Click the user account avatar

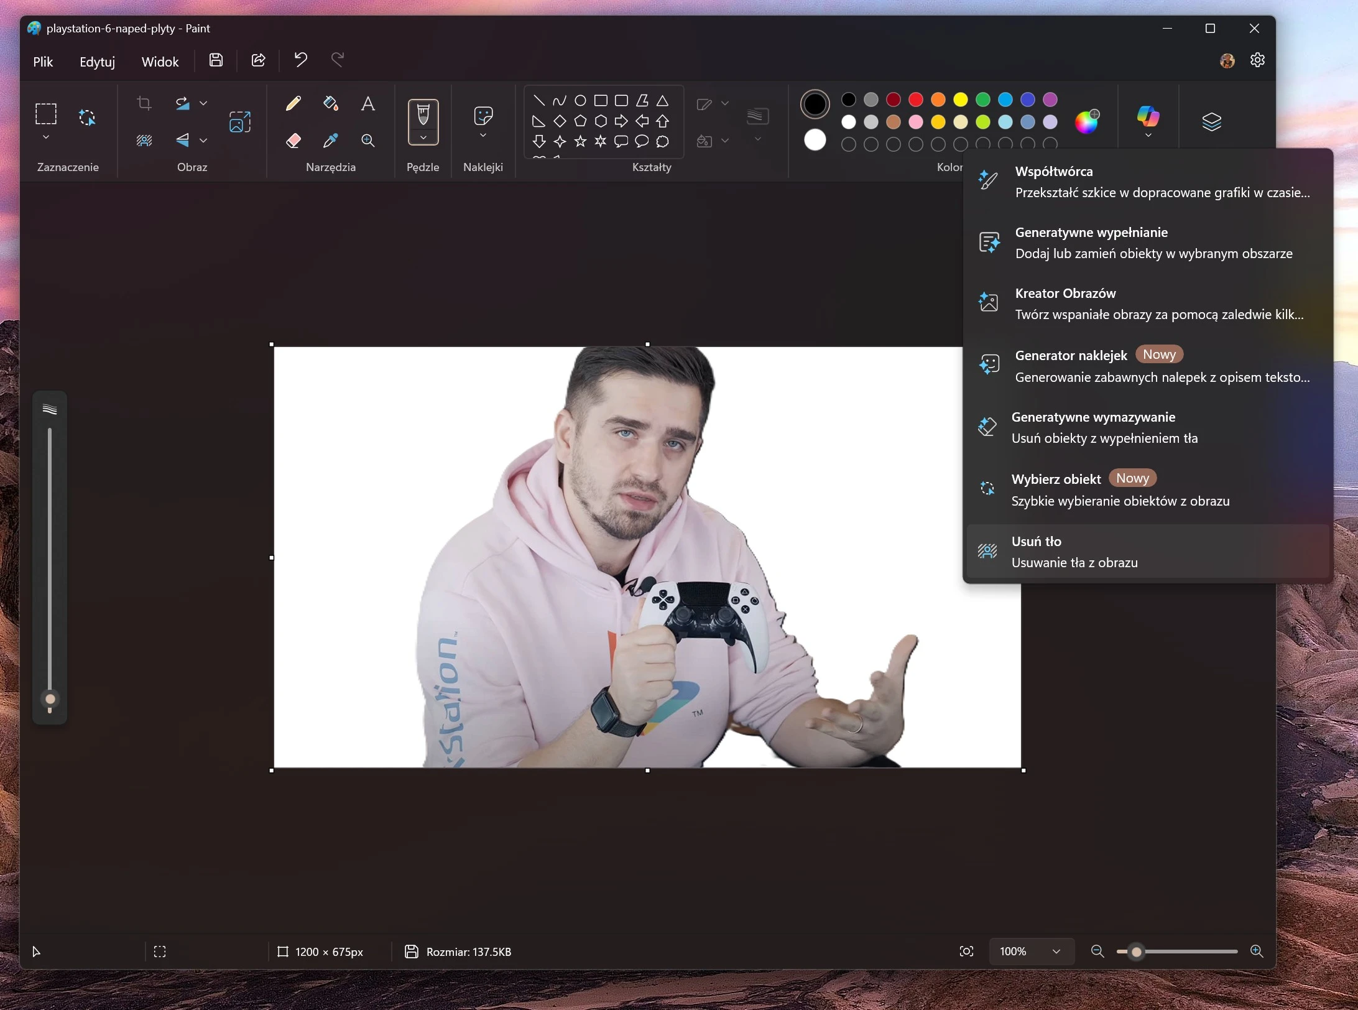pos(1227,60)
